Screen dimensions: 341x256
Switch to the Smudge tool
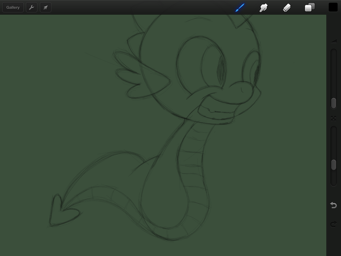pyautogui.click(x=263, y=7)
